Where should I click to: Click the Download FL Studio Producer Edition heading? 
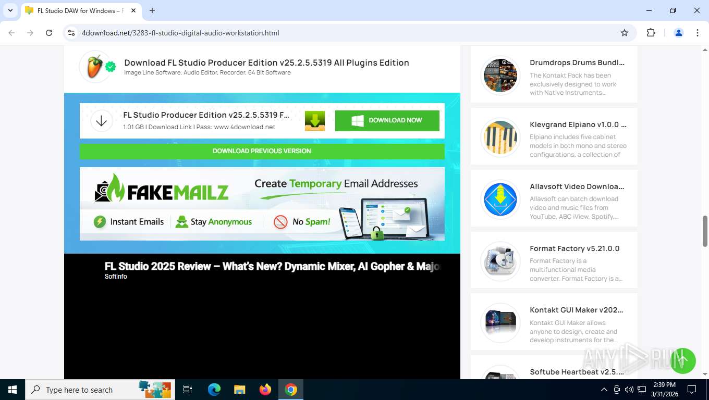pos(266,63)
